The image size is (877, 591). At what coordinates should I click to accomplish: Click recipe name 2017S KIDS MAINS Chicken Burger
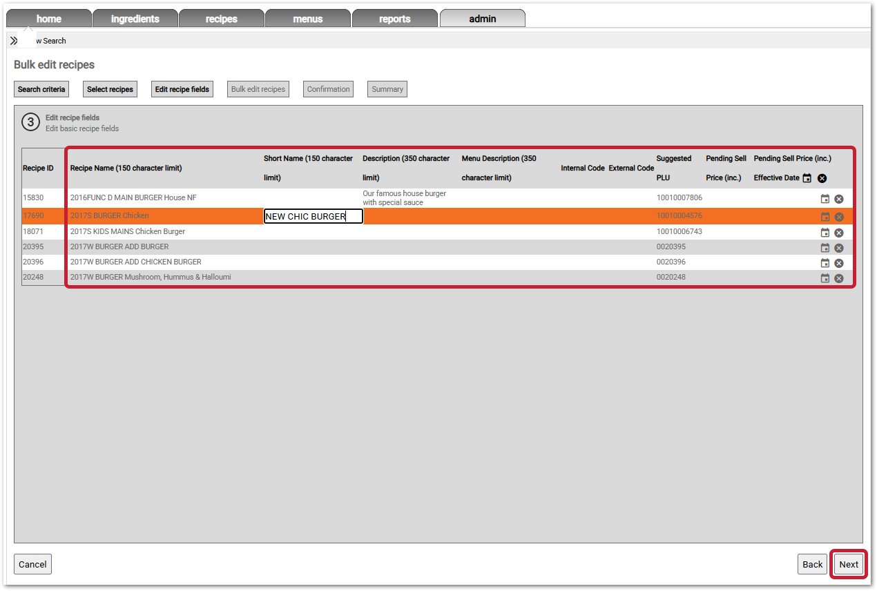click(x=128, y=231)
